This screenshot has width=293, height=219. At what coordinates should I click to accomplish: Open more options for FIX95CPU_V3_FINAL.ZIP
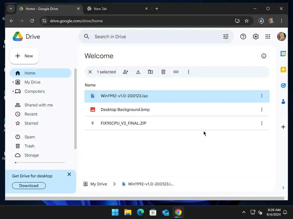click(262, 123)
